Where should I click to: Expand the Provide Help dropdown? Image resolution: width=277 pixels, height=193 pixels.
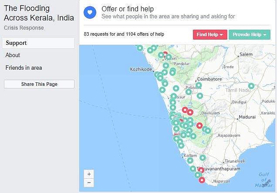pos(249,34)
